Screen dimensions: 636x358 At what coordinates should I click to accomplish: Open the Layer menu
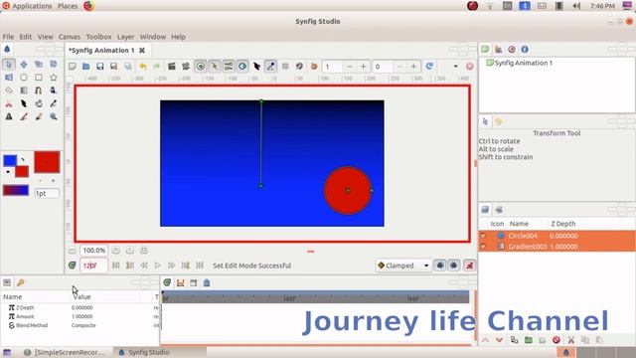[x=126, y=37]
